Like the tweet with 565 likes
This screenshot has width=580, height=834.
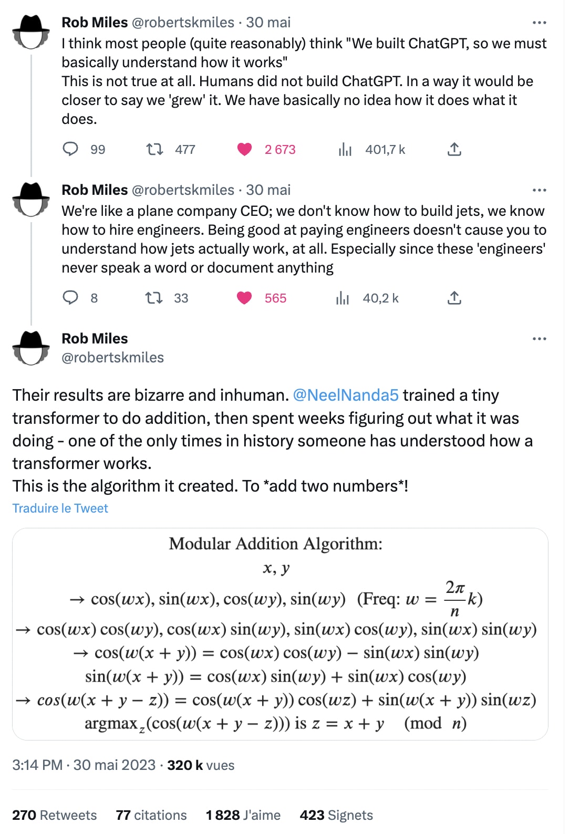click(245, 298)
